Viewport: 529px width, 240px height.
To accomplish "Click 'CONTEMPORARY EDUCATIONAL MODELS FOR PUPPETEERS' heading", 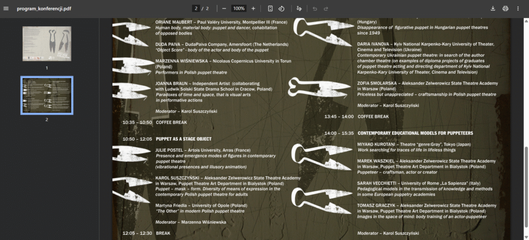I will (x=415, y=133).
